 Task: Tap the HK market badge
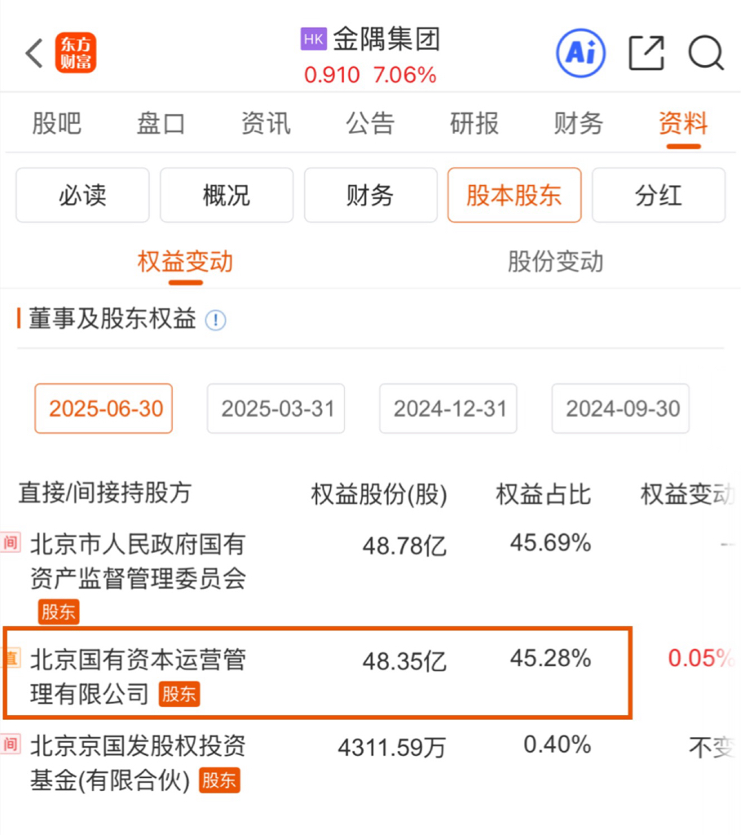[x=314, y=39]
